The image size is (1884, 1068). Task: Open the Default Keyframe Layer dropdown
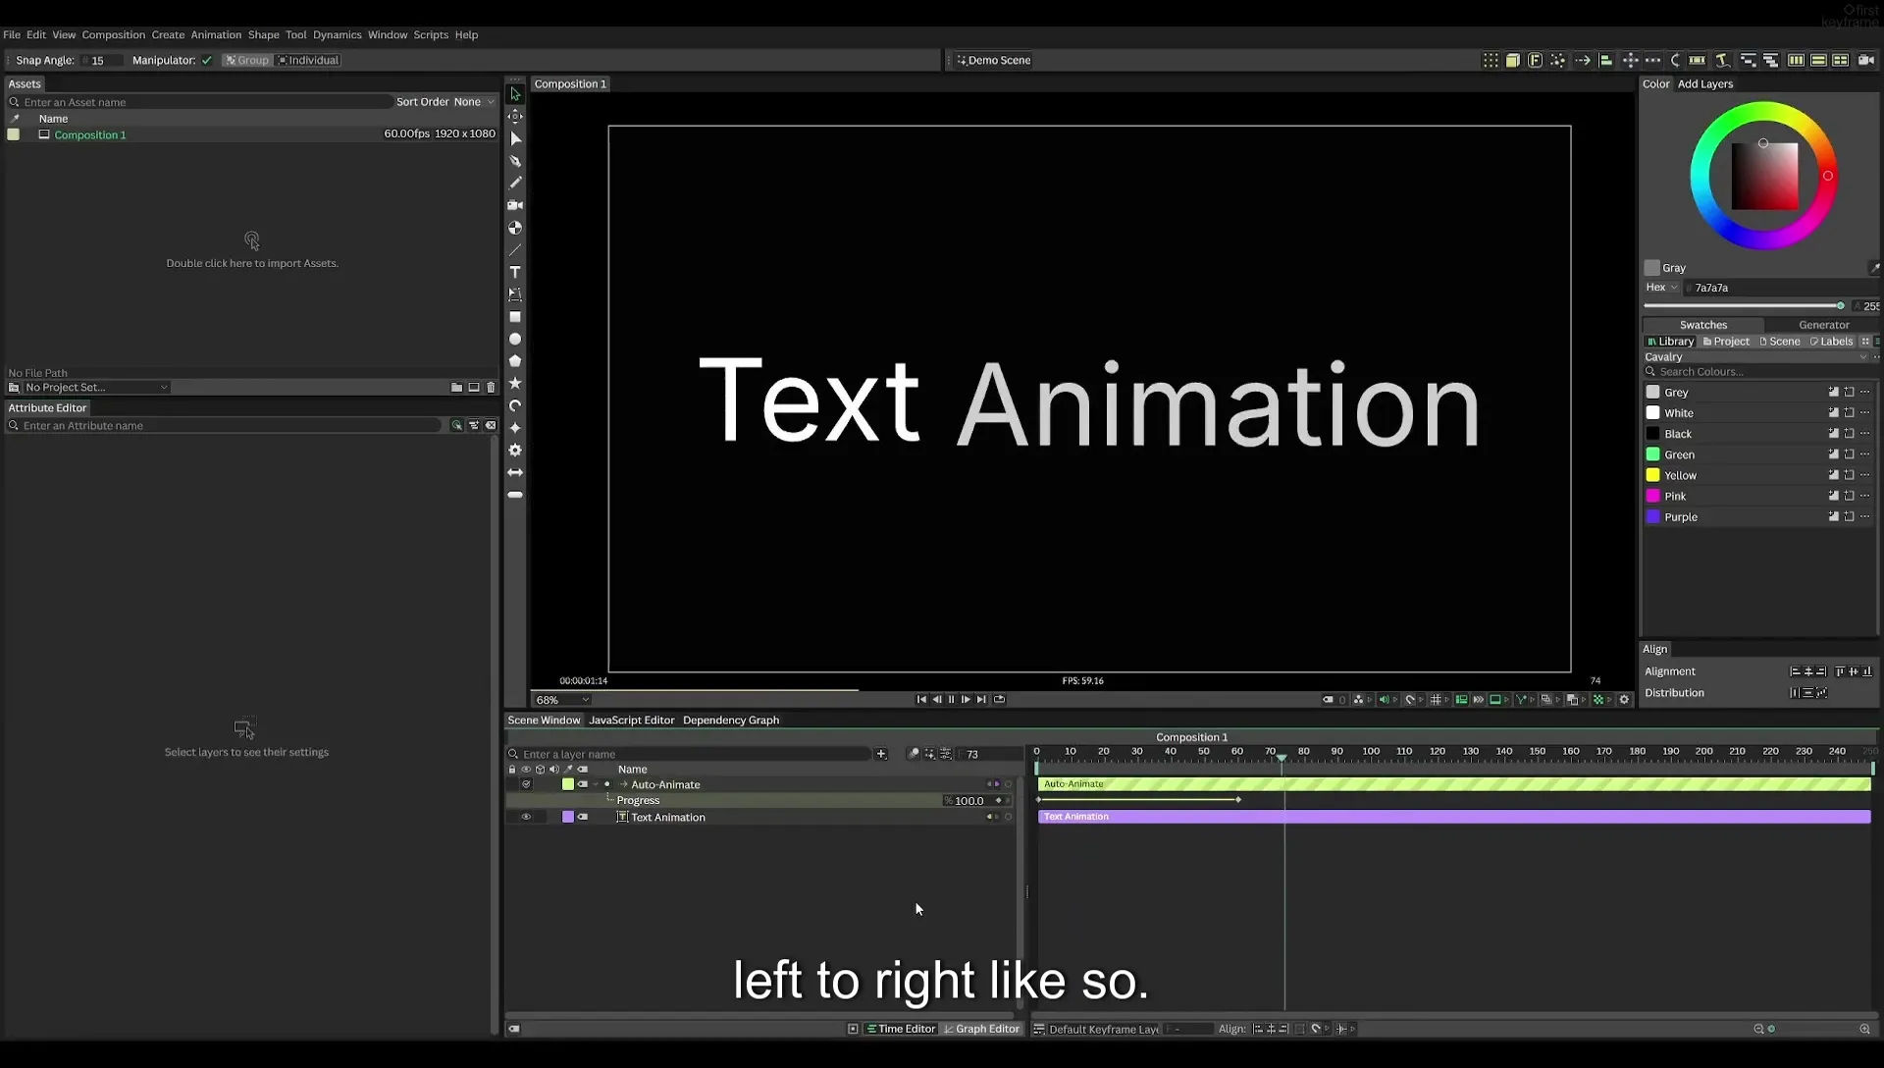(x=1104, y=1030)
